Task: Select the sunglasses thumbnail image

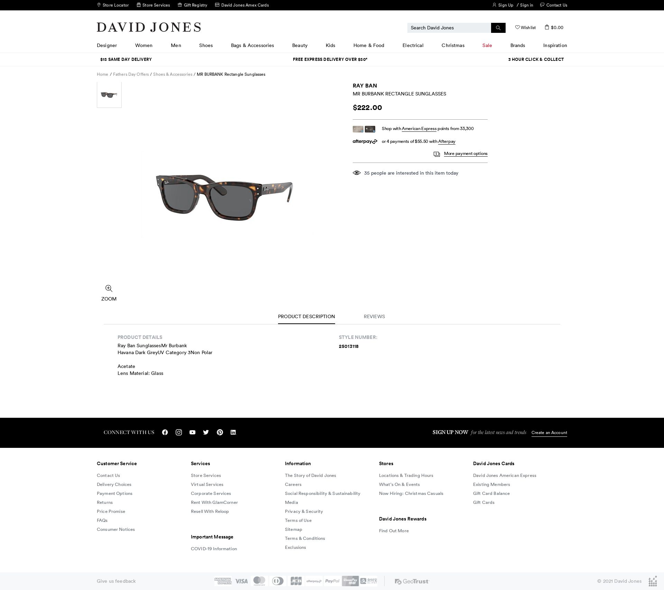Action: (109, 95)
